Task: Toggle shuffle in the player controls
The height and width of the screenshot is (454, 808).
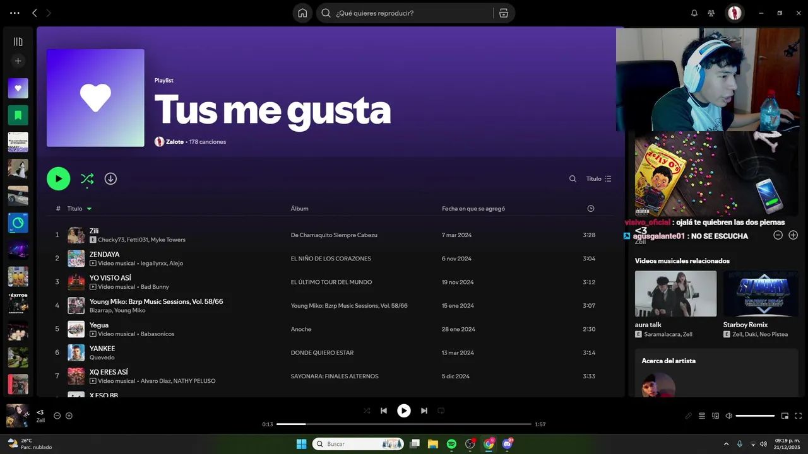Action: point(367,410)
